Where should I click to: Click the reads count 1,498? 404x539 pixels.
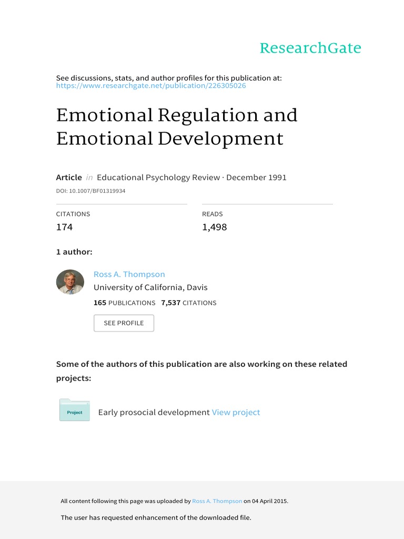click(x=214, y=227)
